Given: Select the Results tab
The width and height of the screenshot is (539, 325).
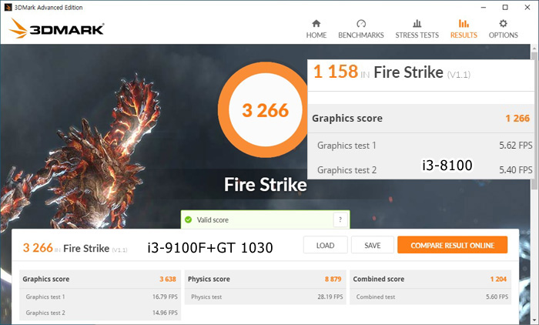Looking at the screenshot, I should [x=464, y=29].
